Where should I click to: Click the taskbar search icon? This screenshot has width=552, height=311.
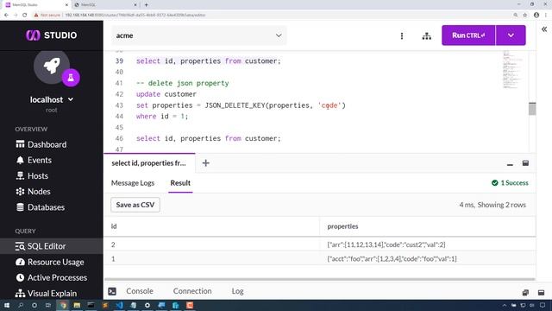tap(21, 305)
